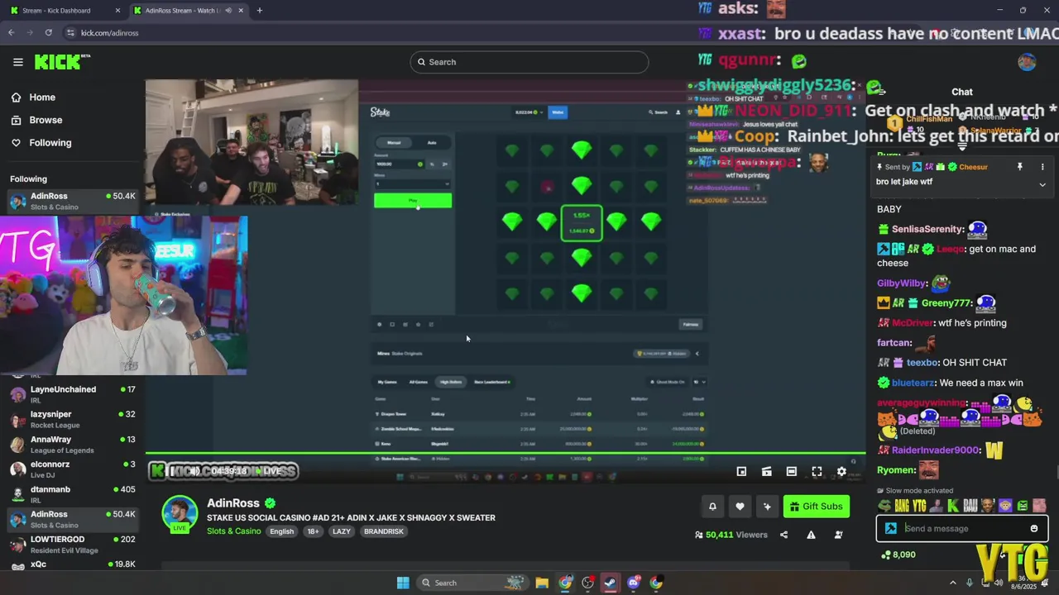This screenshot has width=1059, height=595.
Task: Mute the stream video volume
Action: click(x=194, y=471)
